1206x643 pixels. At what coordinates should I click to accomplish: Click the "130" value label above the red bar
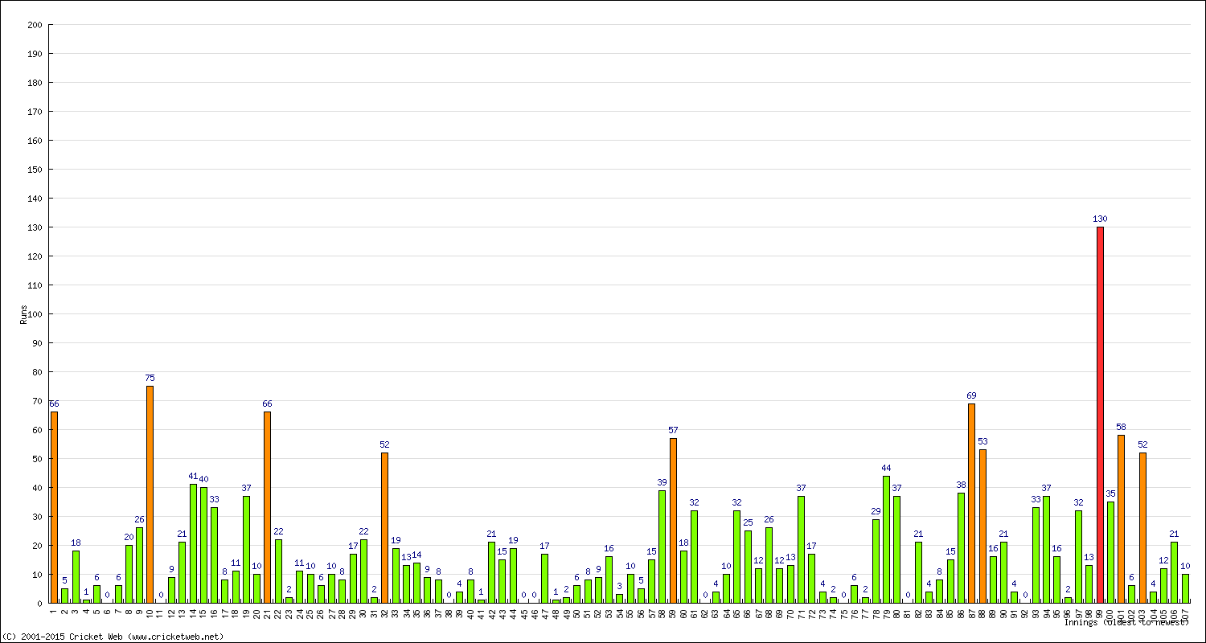pos(1100,219)
